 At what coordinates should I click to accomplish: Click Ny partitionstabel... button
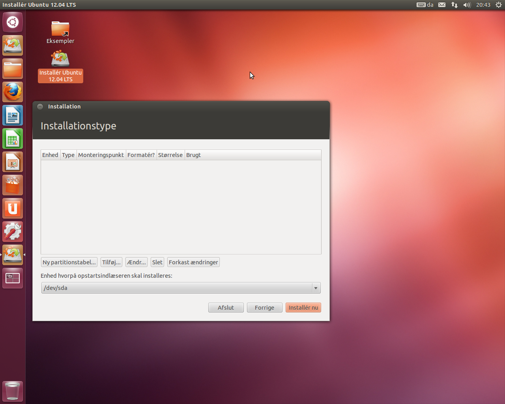click(x=69, y=262)
